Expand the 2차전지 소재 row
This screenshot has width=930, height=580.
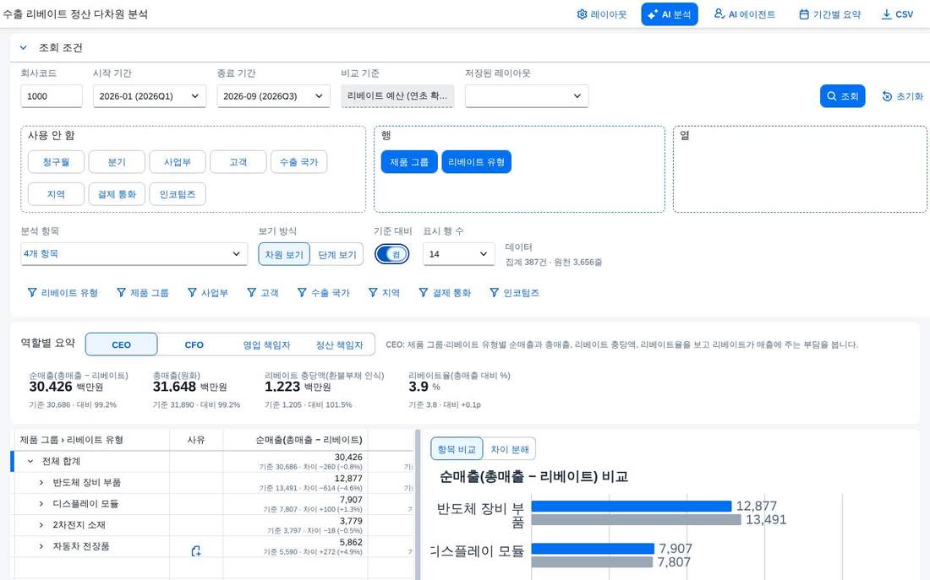pyautogui.click(x=41, y=525)
